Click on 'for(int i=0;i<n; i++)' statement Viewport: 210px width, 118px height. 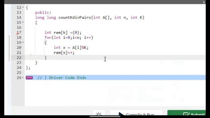click(69, 37)
